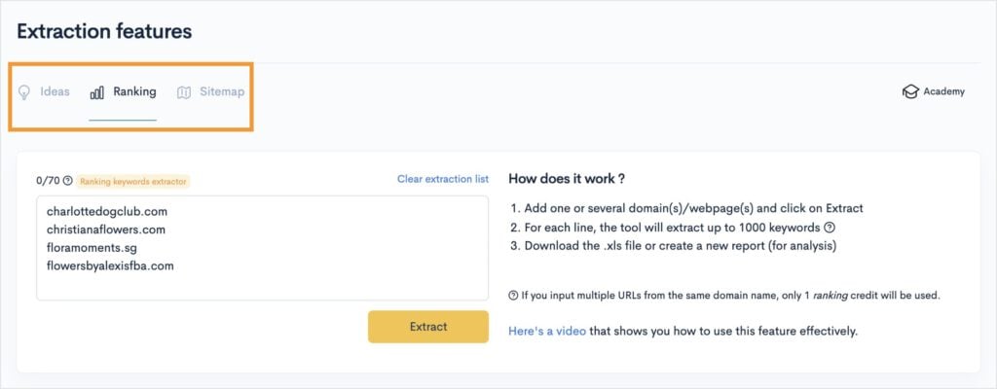The image size is (997, 389).
Task: Click the Ranking bar chart icon
Action: (x=97, y=92)
